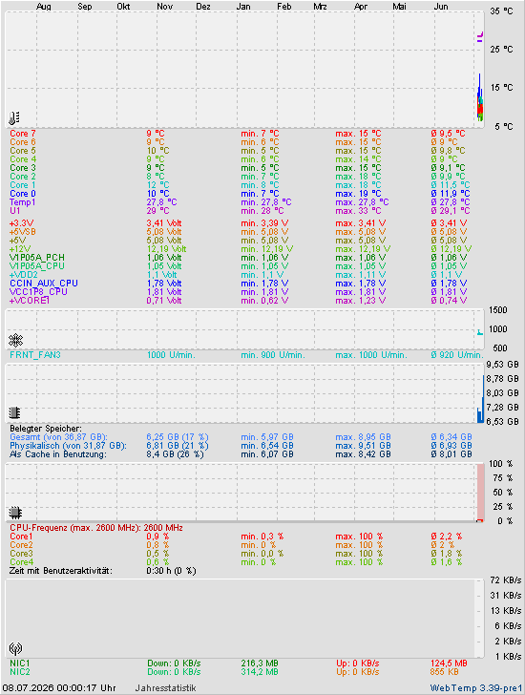Select the NIC2 network label

pyautogui.click(x=19, y=672)
